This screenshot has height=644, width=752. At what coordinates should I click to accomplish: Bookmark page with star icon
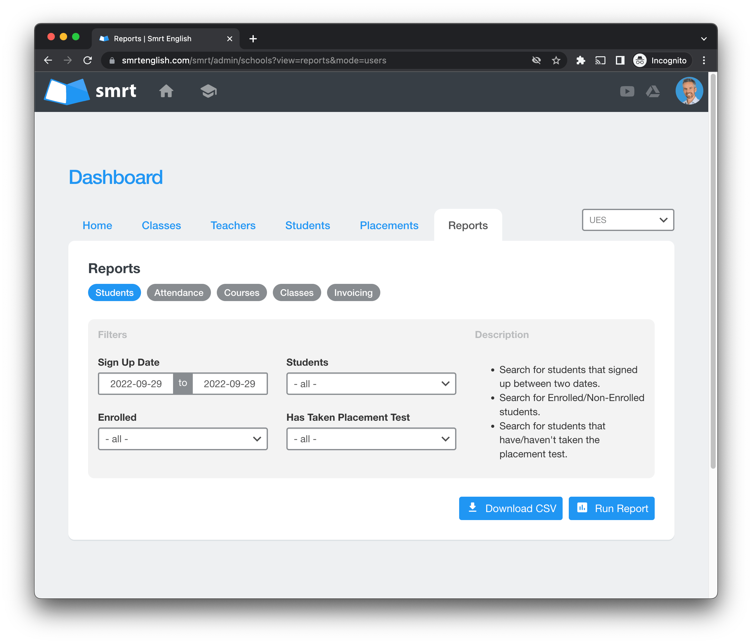click(x=556, y=61)
